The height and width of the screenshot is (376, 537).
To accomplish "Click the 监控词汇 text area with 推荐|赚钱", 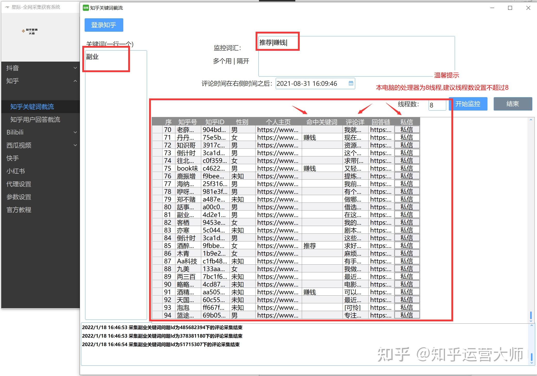I will tap(356, 56).
